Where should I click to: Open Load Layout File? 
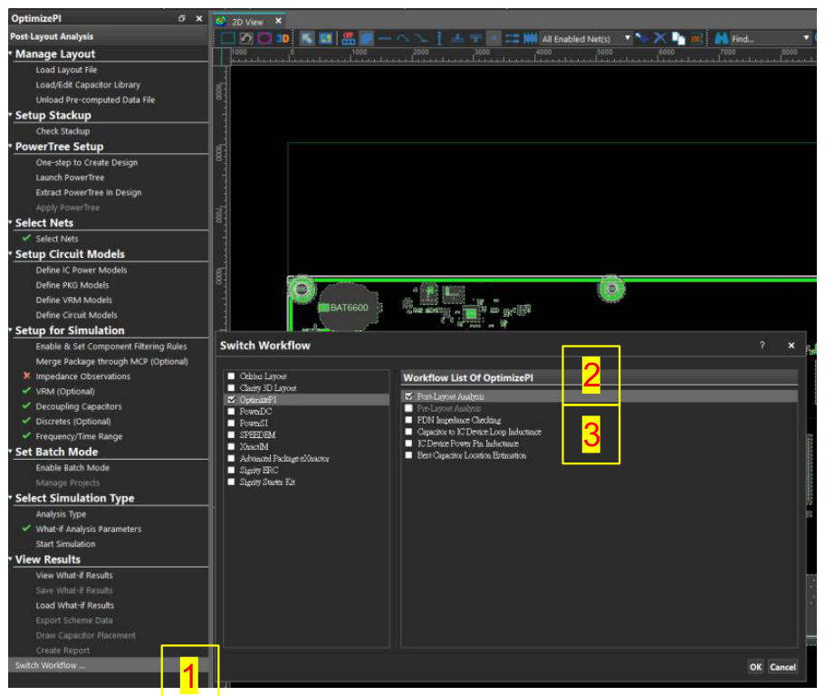coord(66,70)
